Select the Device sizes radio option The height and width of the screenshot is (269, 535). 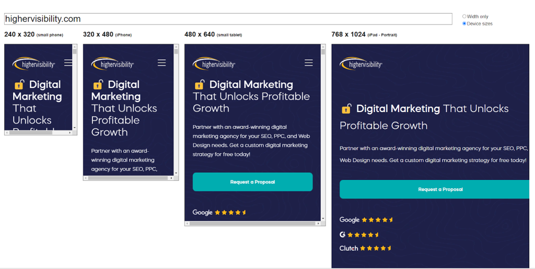click(464, 23)
